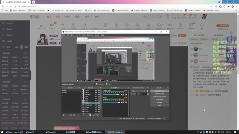Select the APEX source row
The height and width of the screenshot is (134, 239).
(x=91, y=103)
